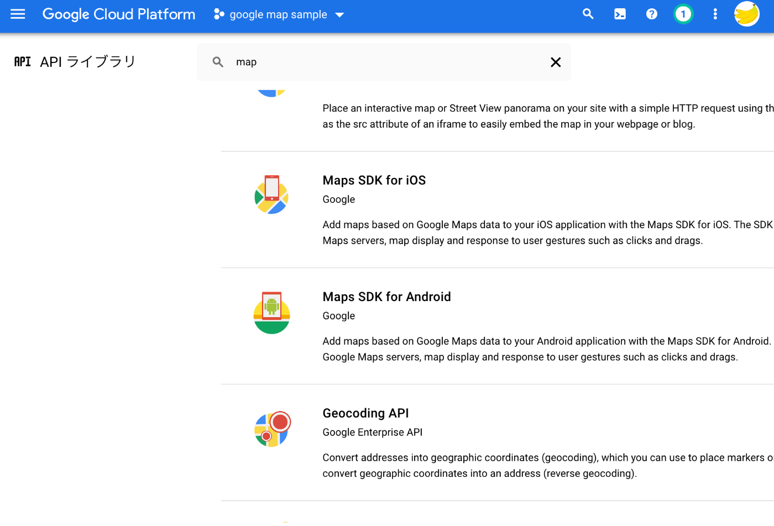Click the Geocoding API description text
Viewport: 774px width, 526px height.
click(548, 466)
